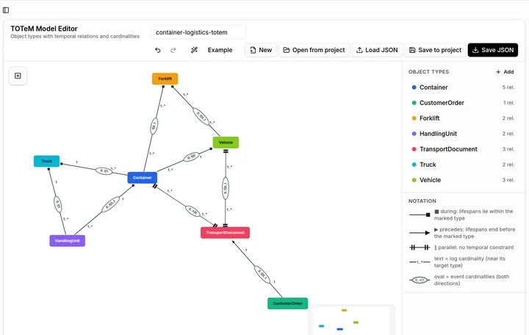This screenshot has height=335, width=529.
Task: Undo the last model change
Action: [158, 50]
